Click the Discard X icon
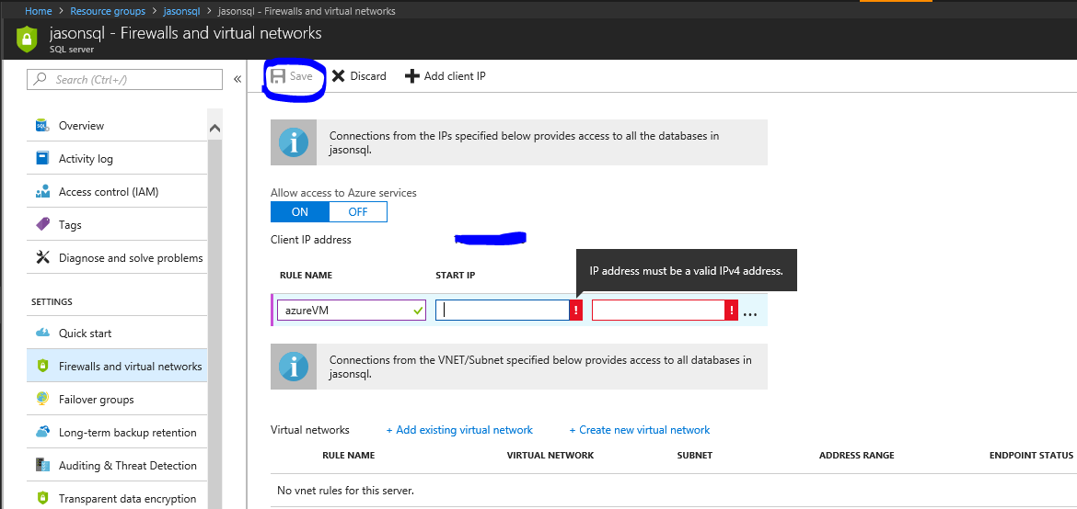The image size is (1077, 509). tap(338, 76)
